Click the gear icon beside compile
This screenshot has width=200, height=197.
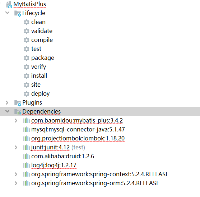coord(27,40)
